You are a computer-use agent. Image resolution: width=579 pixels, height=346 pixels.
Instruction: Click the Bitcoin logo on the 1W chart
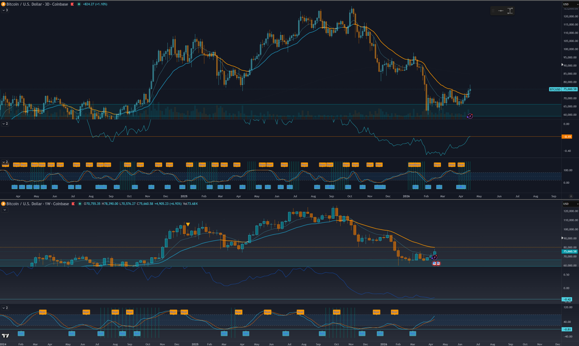click(3, 204)
